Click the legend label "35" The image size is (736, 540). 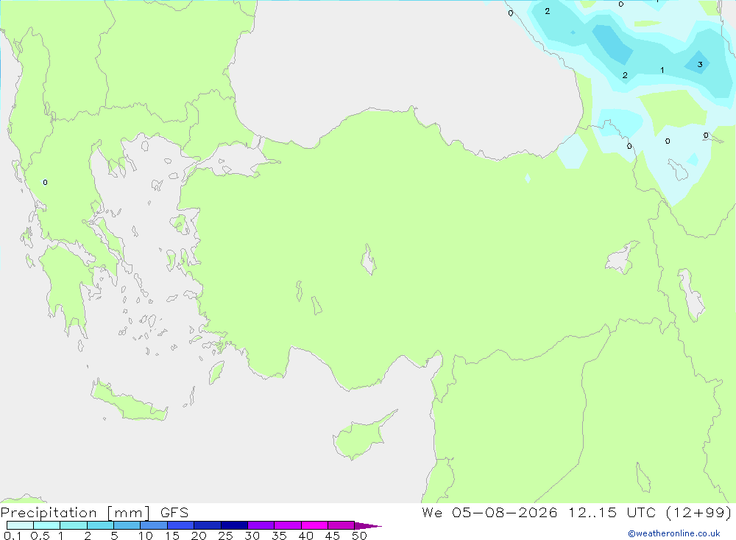279,536
